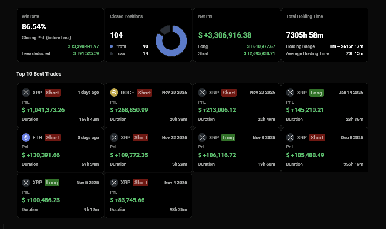Click the Long PnL $ +610,977.67 value

tap(261, 46)
